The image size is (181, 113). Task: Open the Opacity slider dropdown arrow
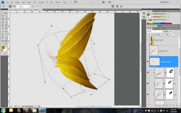pos(174,31)
